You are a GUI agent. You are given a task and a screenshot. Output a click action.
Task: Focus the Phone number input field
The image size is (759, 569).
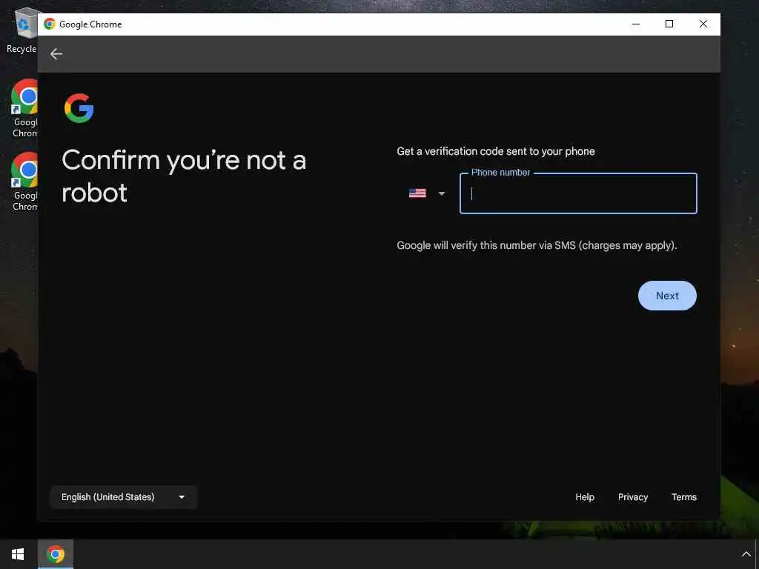tap(578, 193)
